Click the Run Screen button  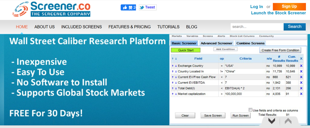(x=241, y=115)
